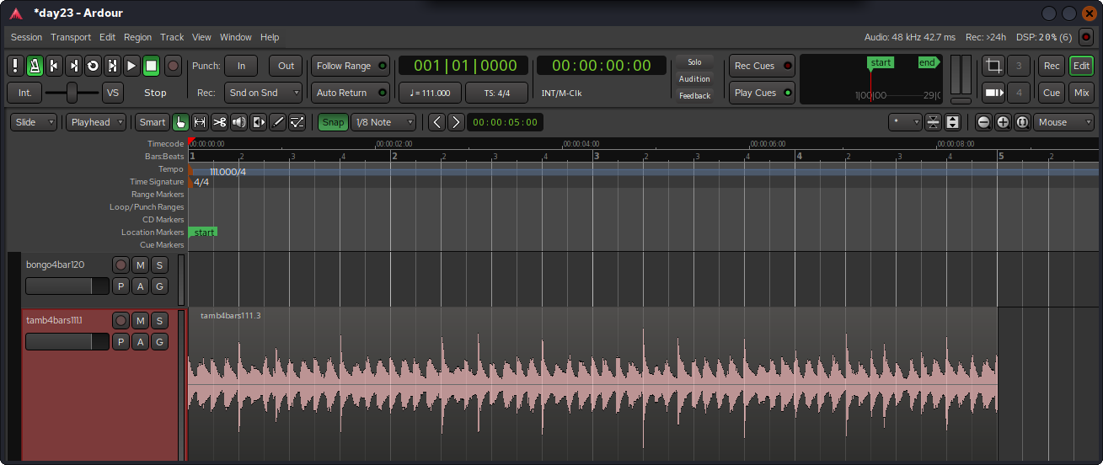This screenshot has width=1103, height=465.
Task: Mute the bongo4bar120 track
Action: 140,265
